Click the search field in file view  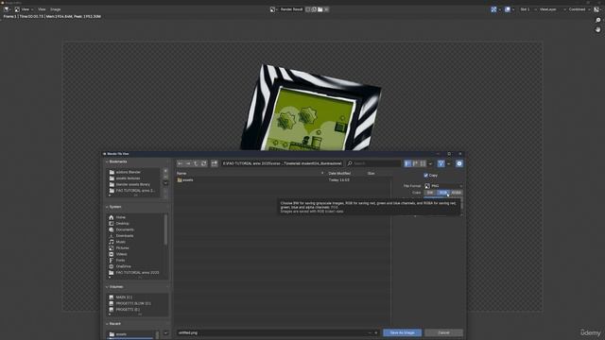click(373, 163)
